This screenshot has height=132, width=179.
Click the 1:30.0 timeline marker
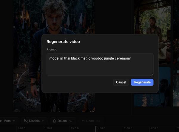pyautogui.click(x=48, y=128)
